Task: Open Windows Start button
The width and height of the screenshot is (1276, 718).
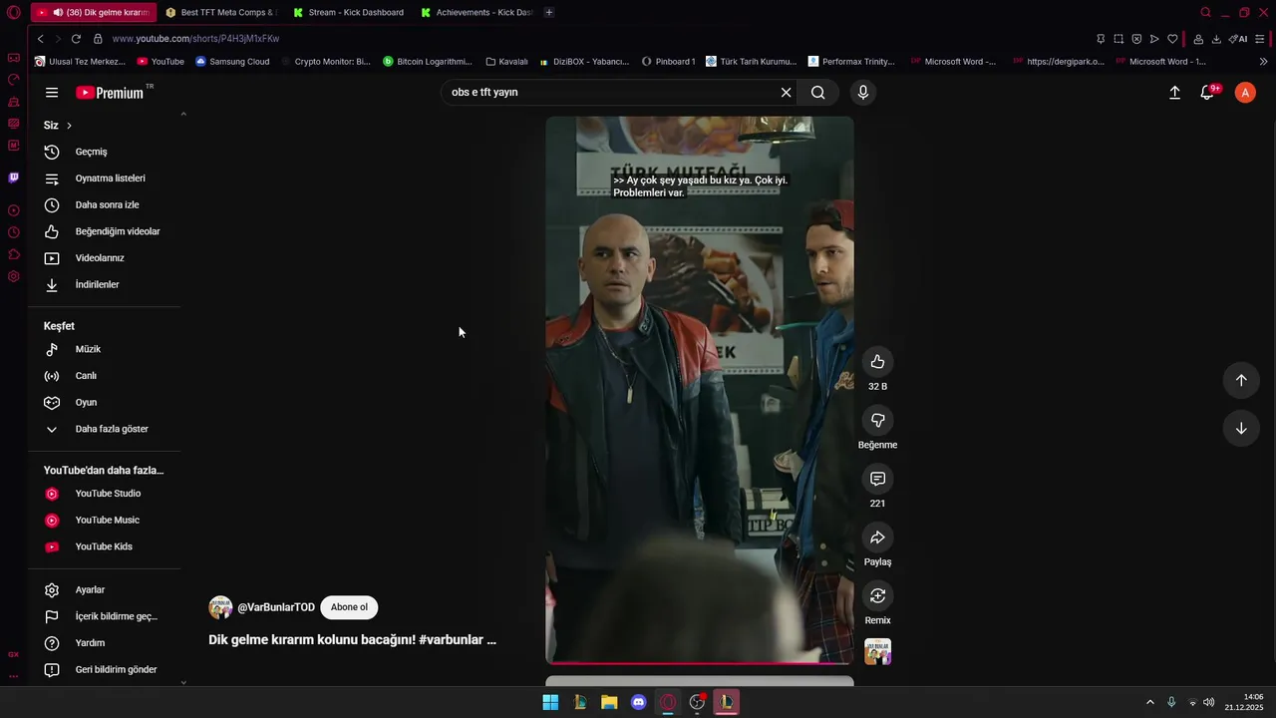Action: (x=550, y=702)
